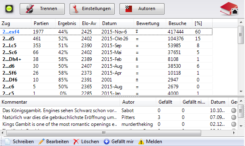
Task: Sort moves by Datum column header
Action: click(x=117, y=23)
